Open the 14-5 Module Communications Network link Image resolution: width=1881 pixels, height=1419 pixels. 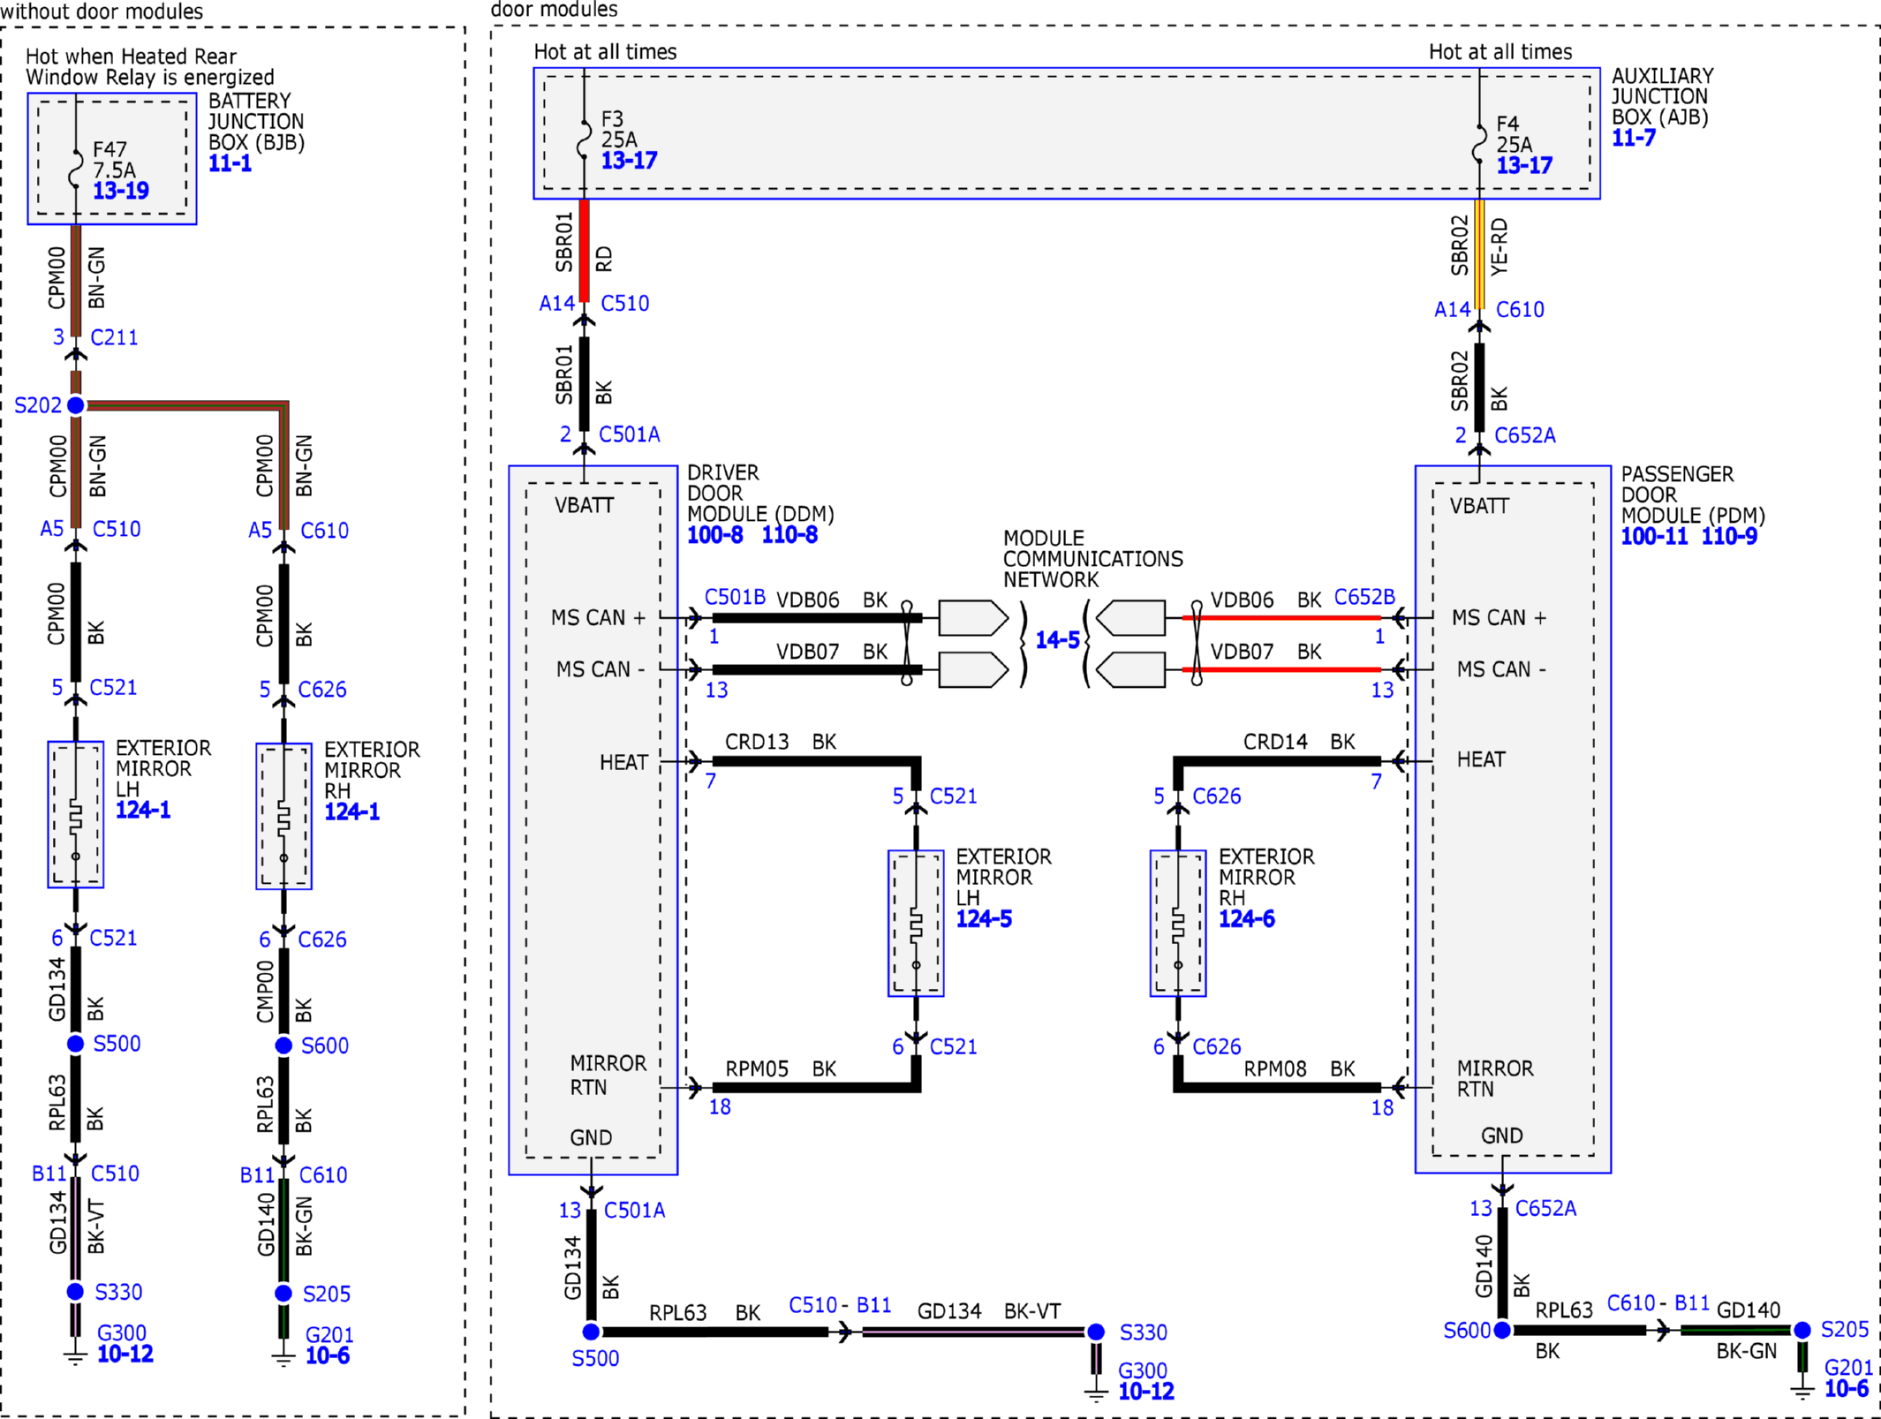(x=1057, y=640)
